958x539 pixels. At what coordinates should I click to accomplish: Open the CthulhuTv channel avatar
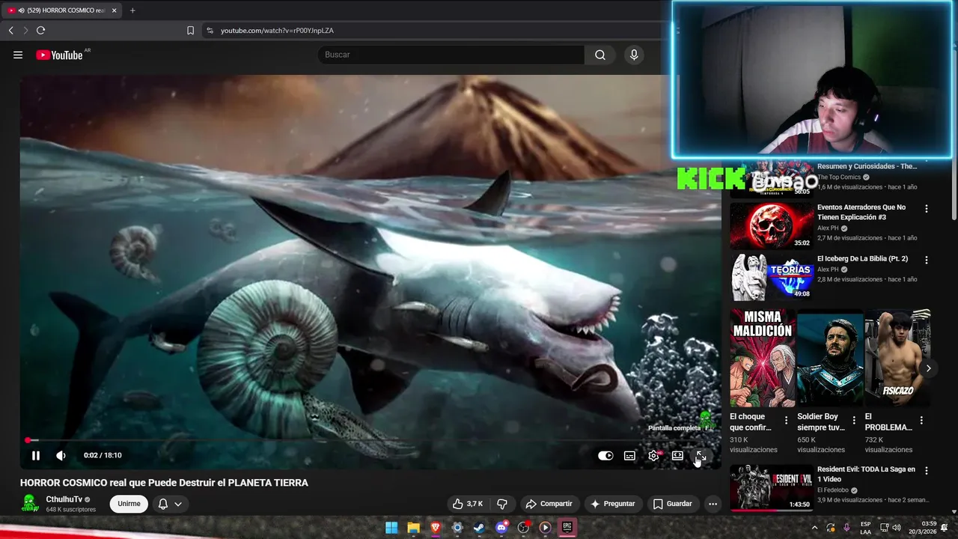30,504
